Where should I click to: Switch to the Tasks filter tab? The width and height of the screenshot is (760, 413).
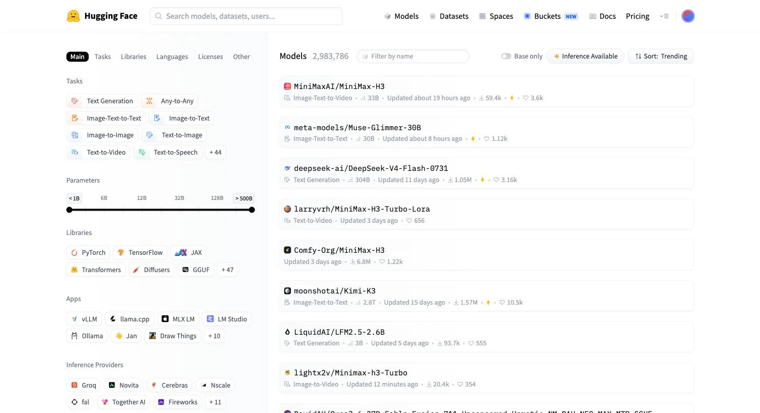tap(102, 56)
